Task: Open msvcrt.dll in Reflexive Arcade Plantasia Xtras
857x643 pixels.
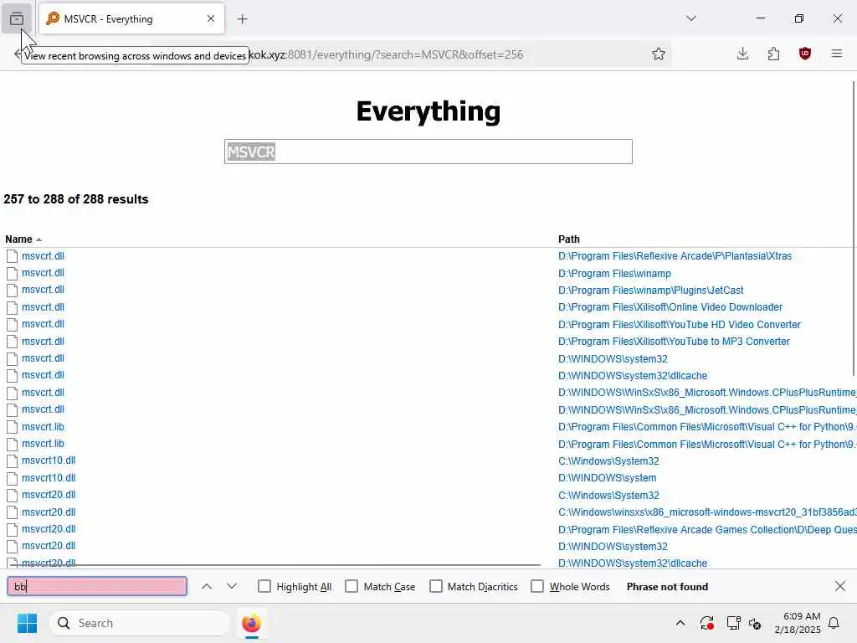Action: tap(44, 256)
